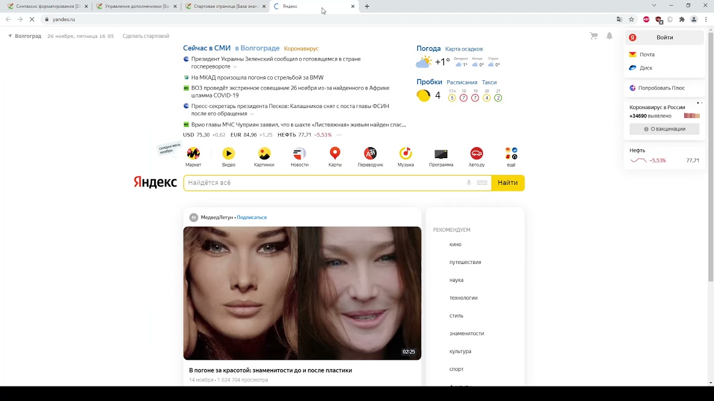714x401 pixels.
Task: Click Подписаться next to МедведЛетун
Action: (252, 217)
